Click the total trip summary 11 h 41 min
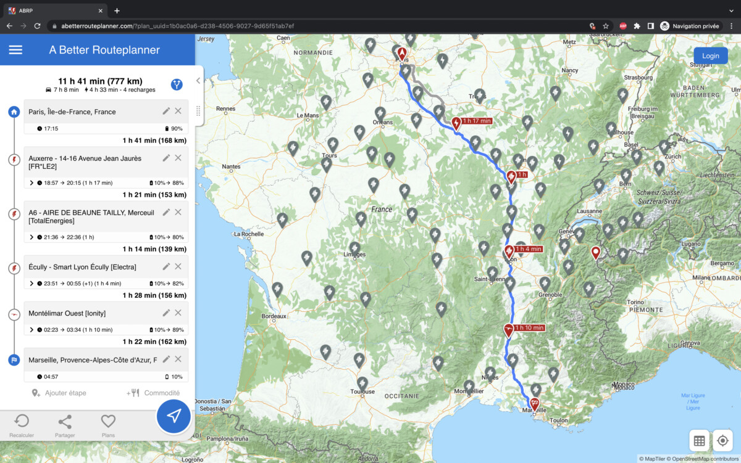This screenshot has height=463, width=741. coord(100,81)
